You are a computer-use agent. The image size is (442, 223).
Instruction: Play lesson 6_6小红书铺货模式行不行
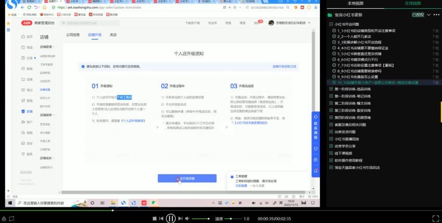coord(357,60)
